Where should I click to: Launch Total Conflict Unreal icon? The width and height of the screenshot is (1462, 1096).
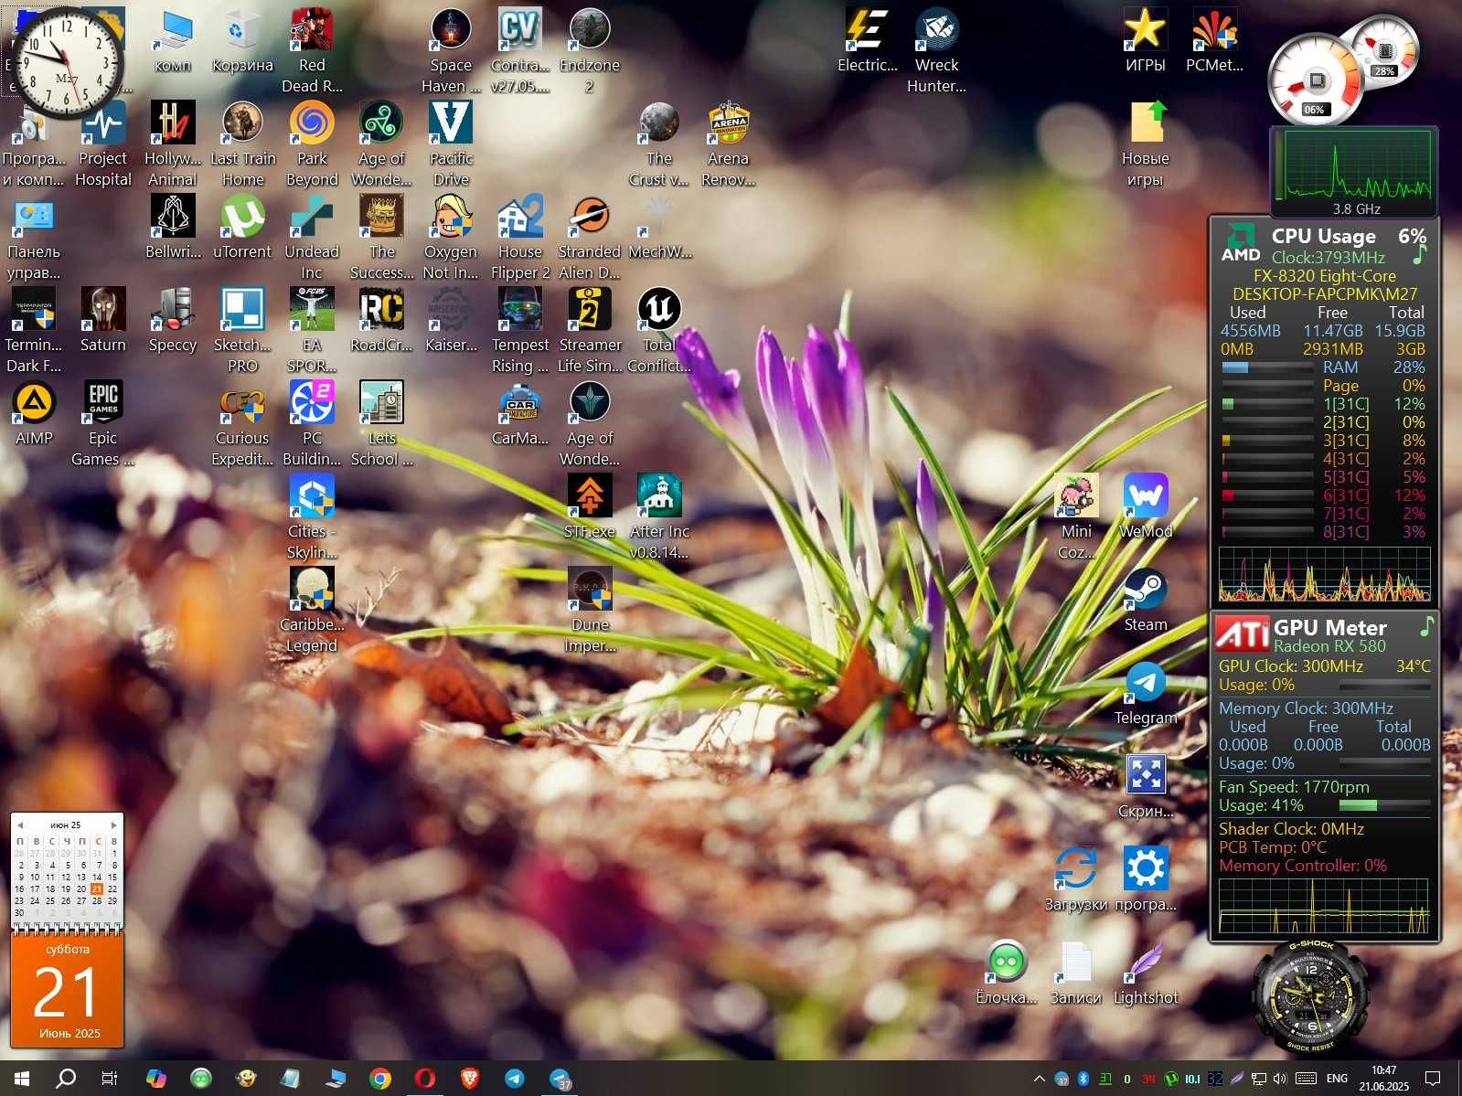659,331
